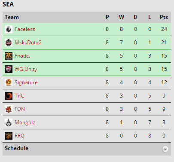The height and width of the screenshot is (162, 174).
Task: Select the Mongolz team name link
Action: coord(25,122)
